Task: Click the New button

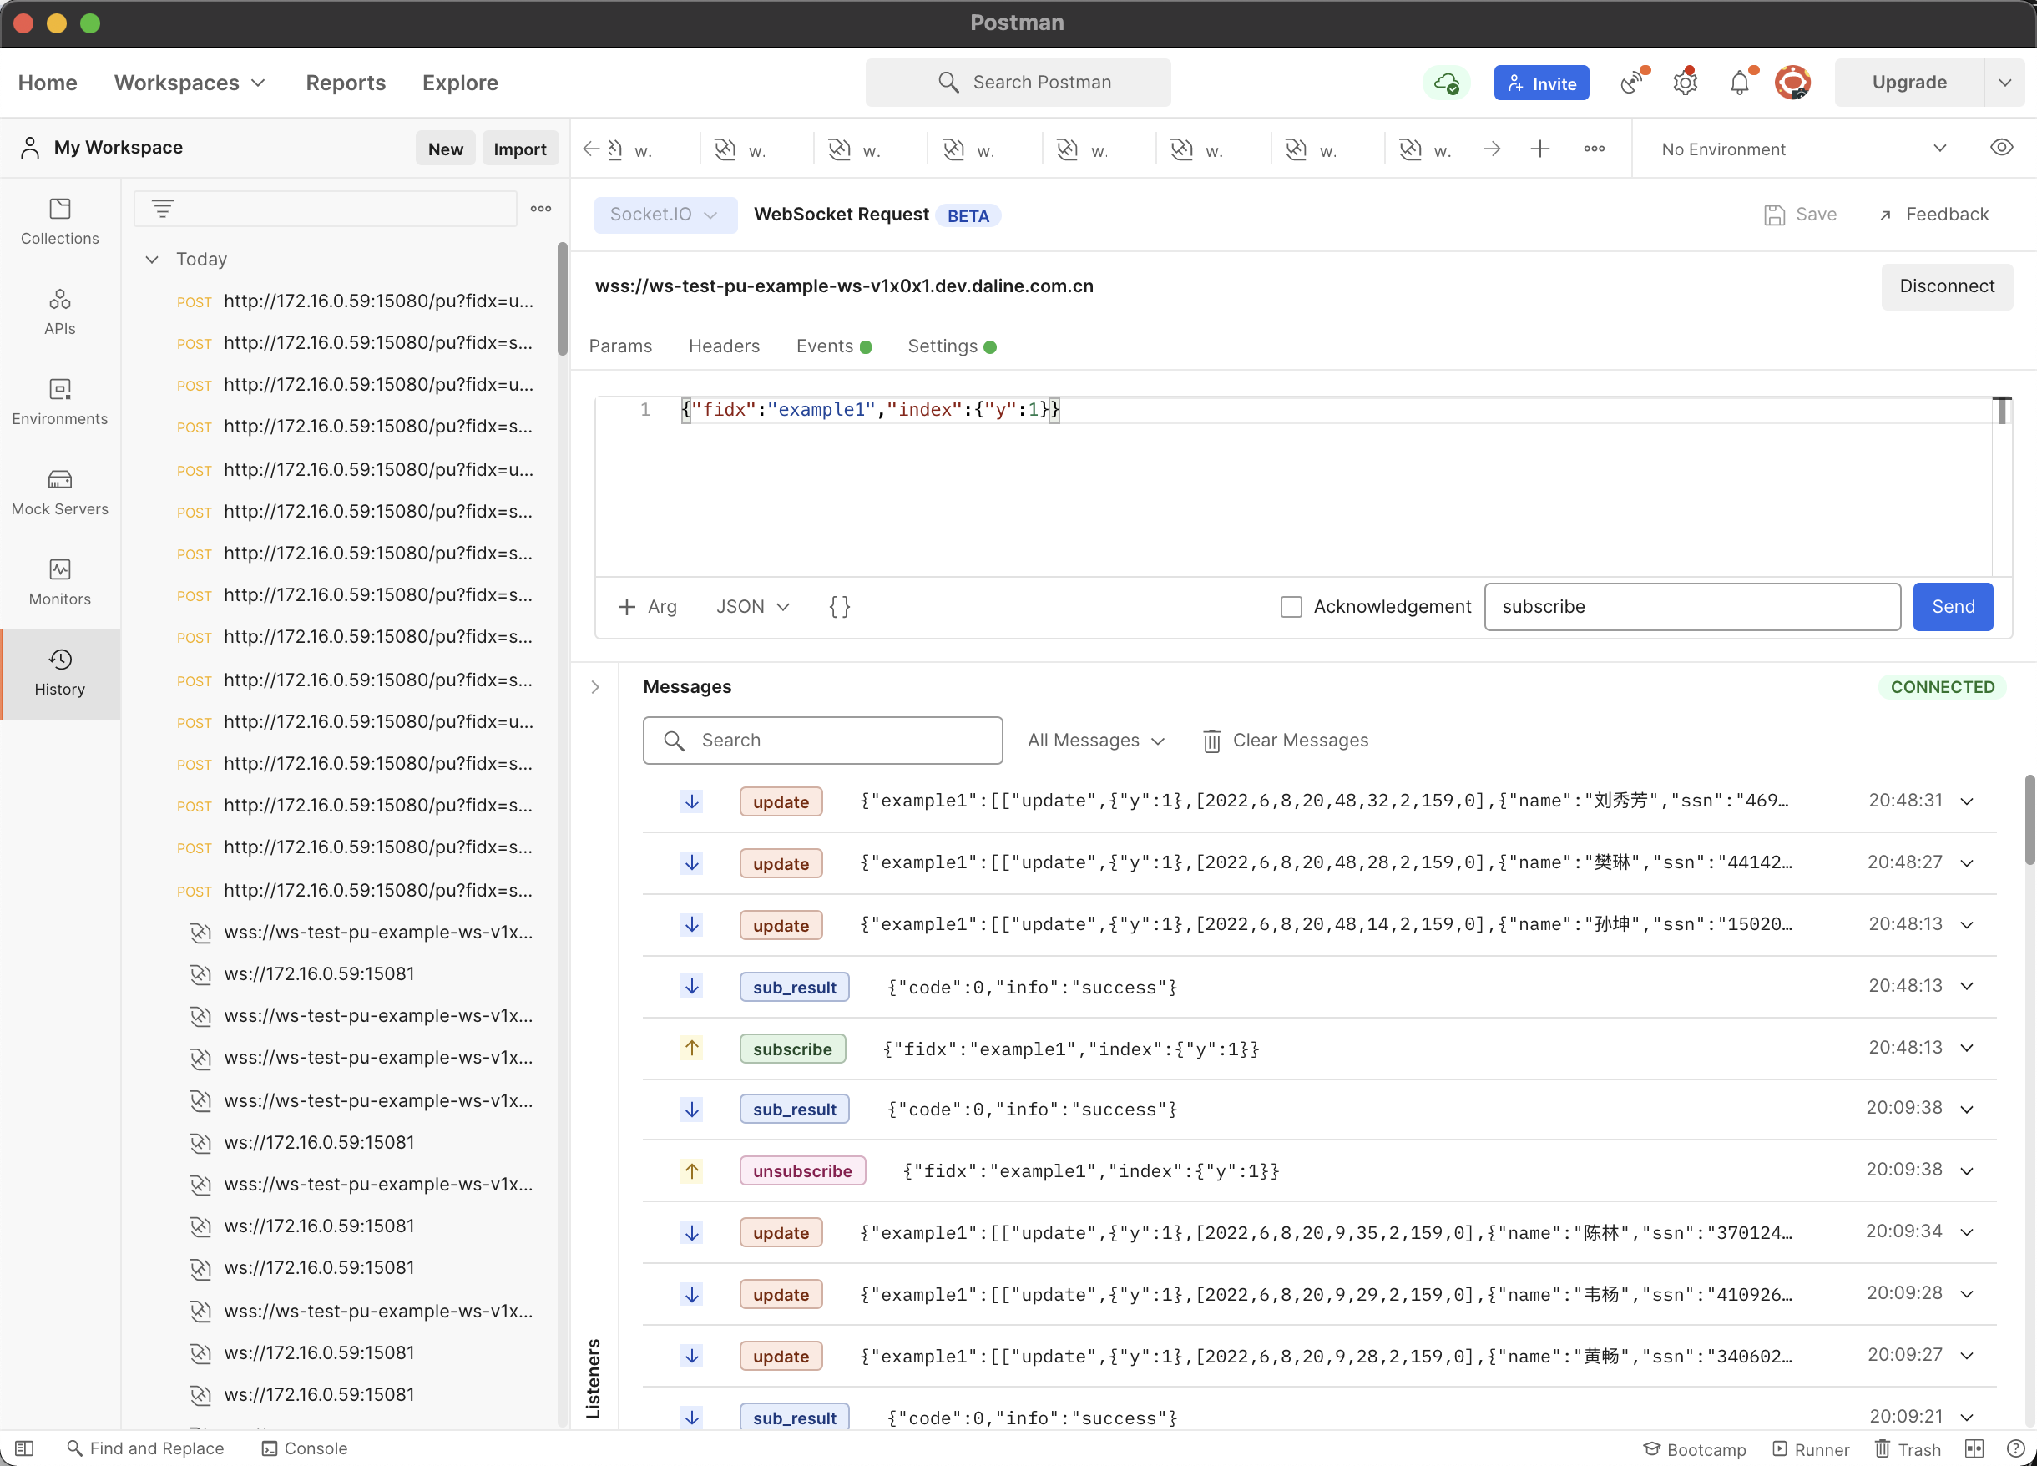Action: pos(446,149)
